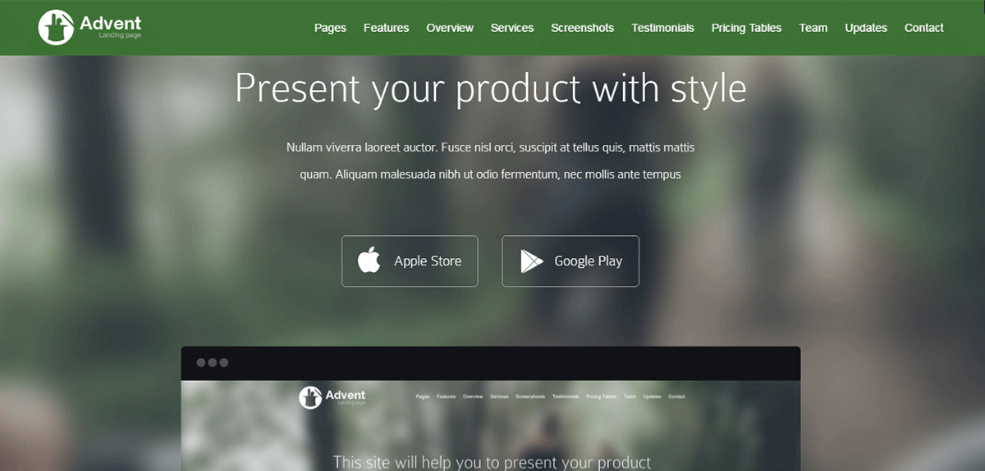
Task: Click the first dot in mockup window bar
Action: [x=201, y=362]
